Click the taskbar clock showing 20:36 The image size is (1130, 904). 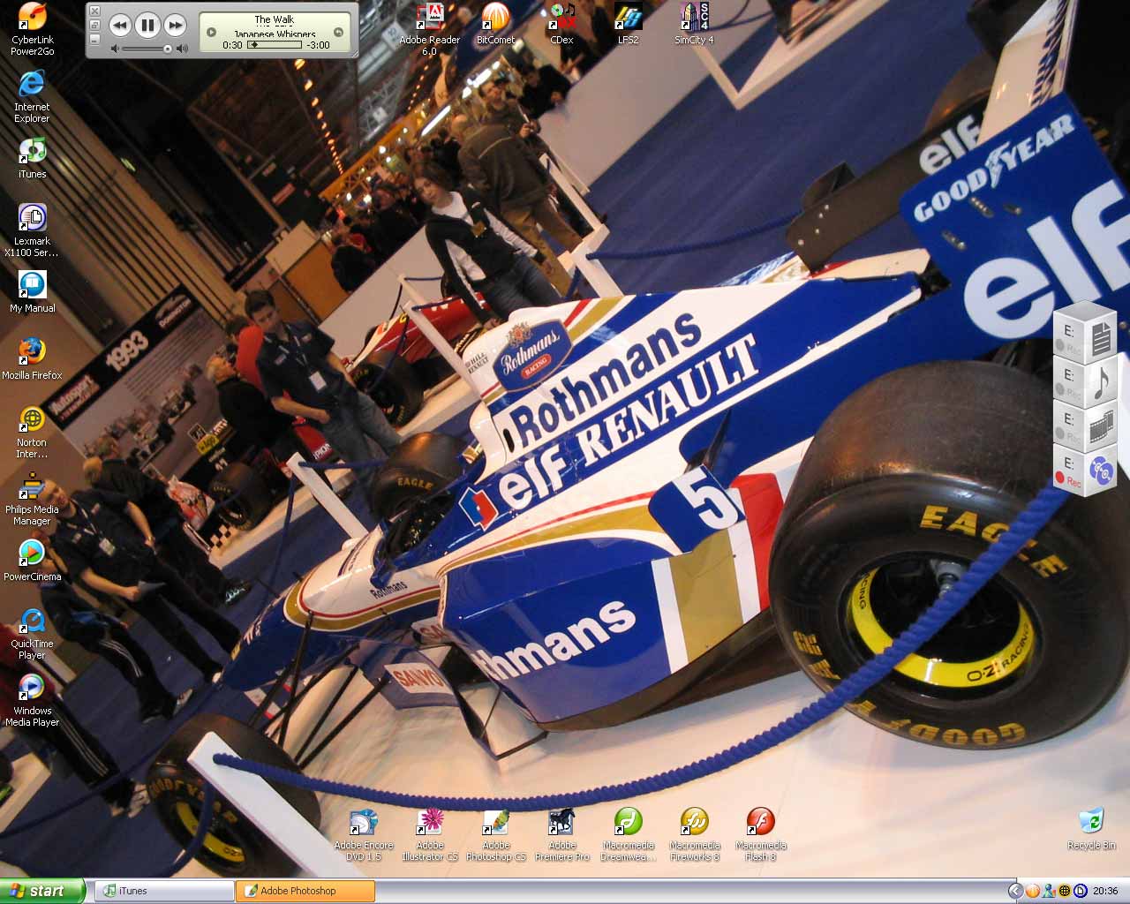pos(1105,891)
